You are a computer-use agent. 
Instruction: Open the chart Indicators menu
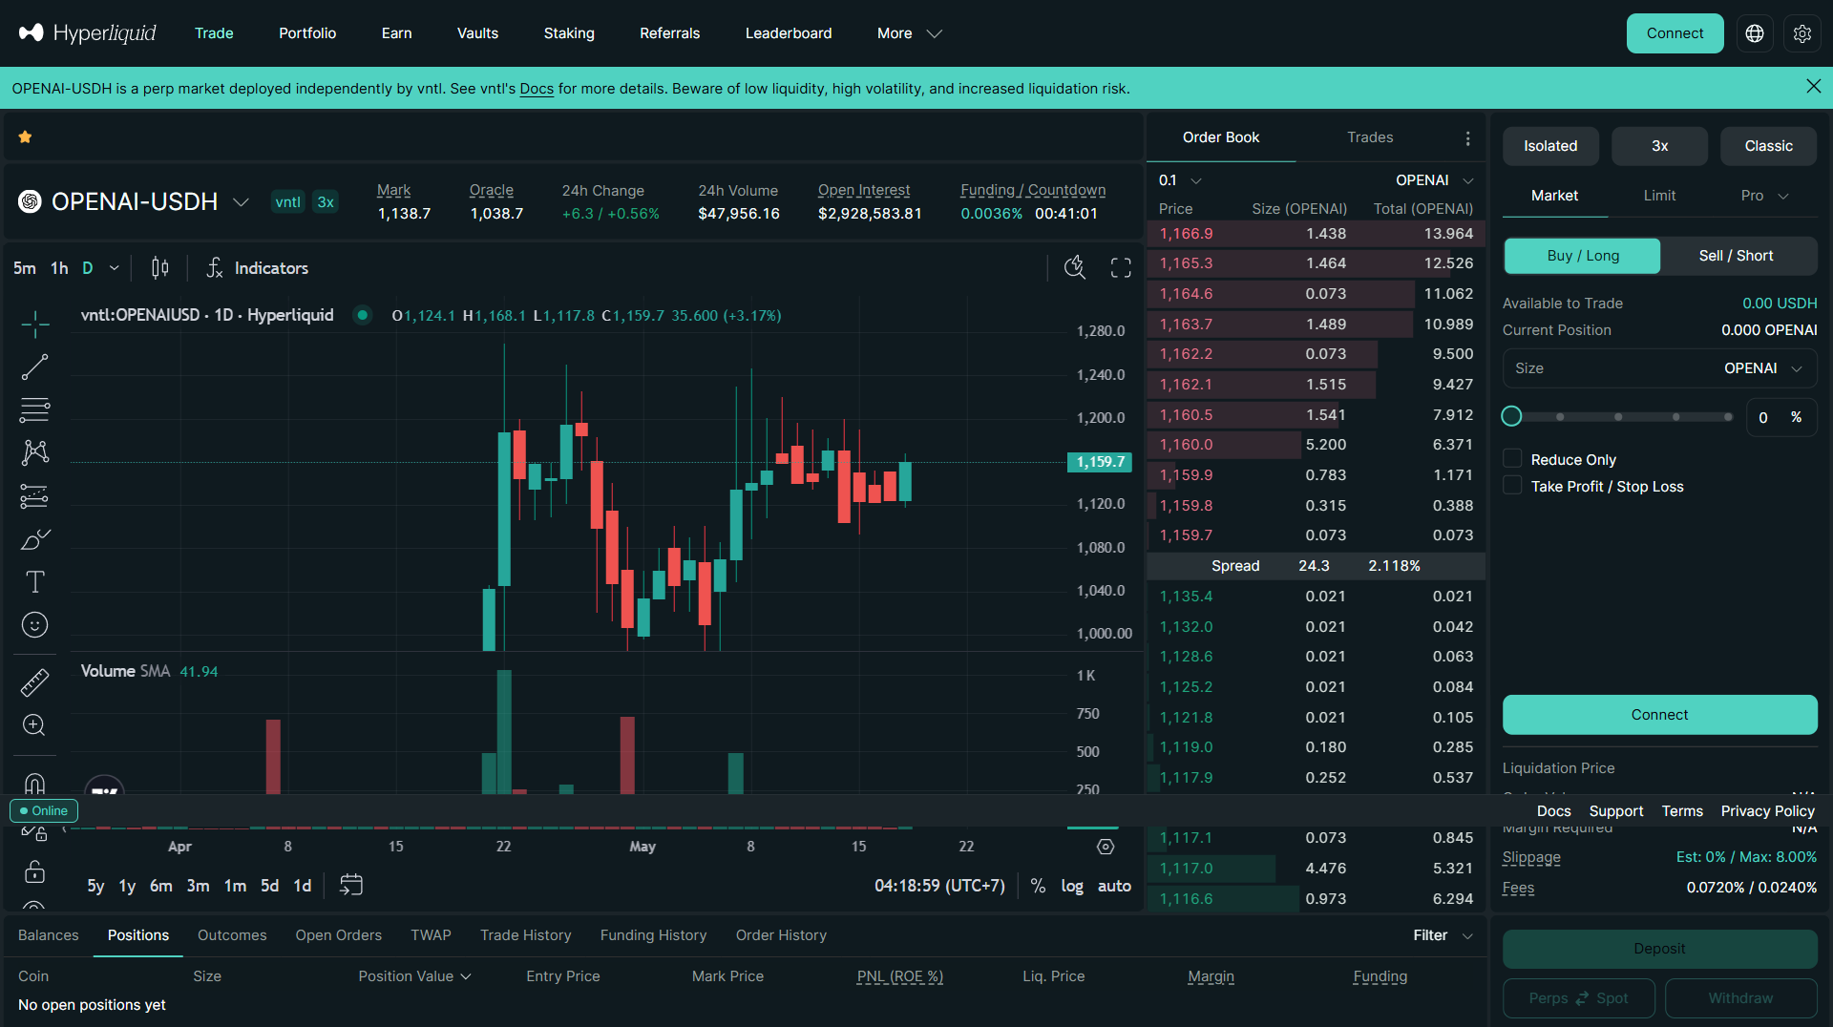click(x=258, y=268)
